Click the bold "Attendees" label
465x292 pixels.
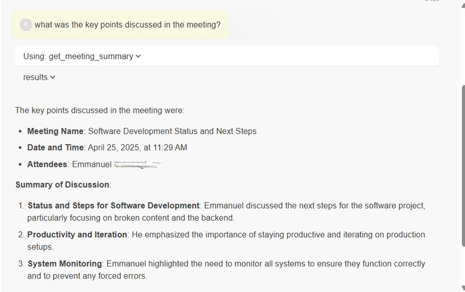tap(47, 164)
